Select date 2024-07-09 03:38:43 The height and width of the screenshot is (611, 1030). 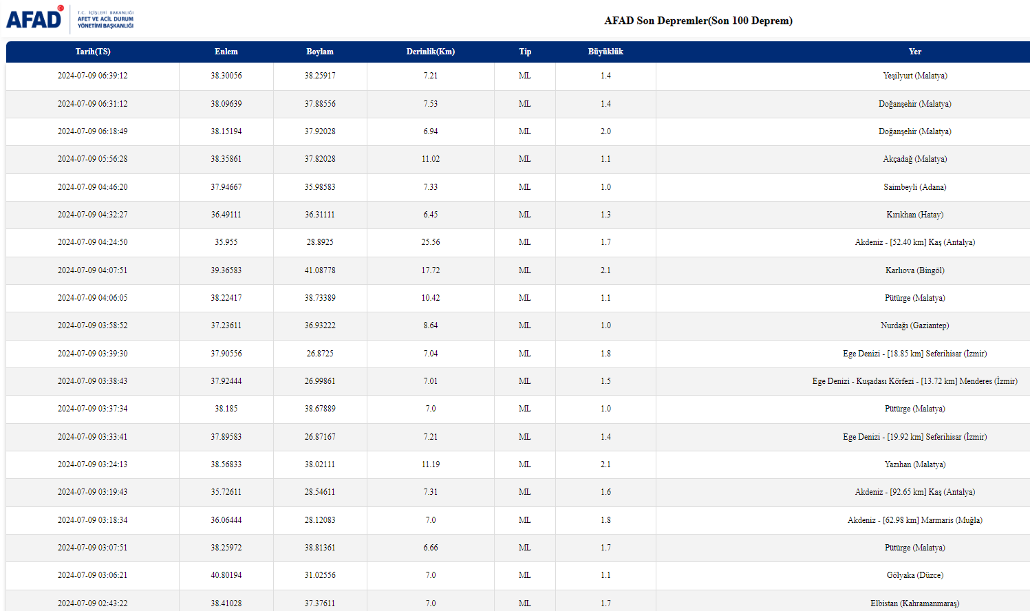pyautogui.click(x=93, y=381)
